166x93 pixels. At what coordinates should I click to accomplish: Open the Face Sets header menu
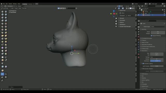pyautogui.click(x=24, y=8)
